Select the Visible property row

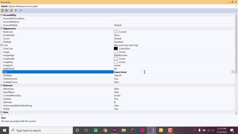click(x=118, y=109)
